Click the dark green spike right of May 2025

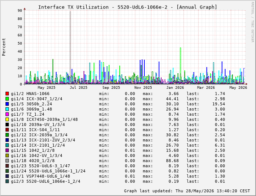53,71
